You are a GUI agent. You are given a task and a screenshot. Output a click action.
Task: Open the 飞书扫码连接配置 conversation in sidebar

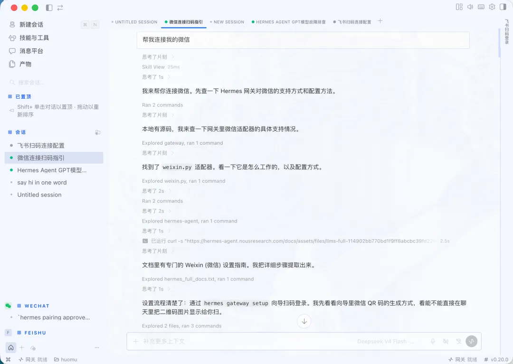tap(54, 146)
